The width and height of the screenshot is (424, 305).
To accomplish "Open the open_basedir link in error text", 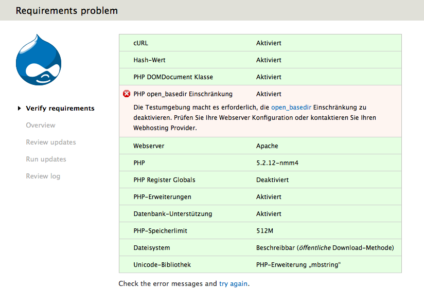I will click(291, 107).
